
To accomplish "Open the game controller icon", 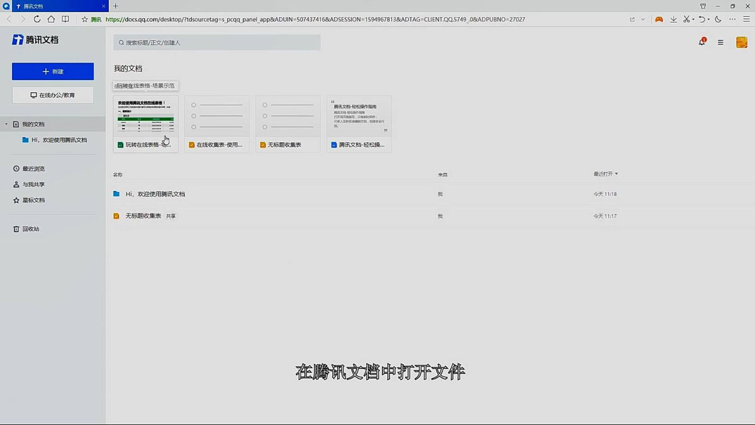I will (659, 20).
